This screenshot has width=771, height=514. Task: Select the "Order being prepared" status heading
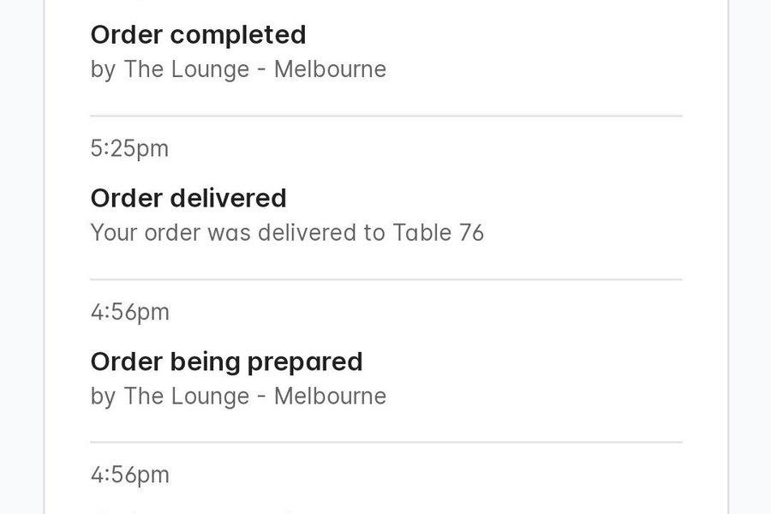click(x=227, y=362)
